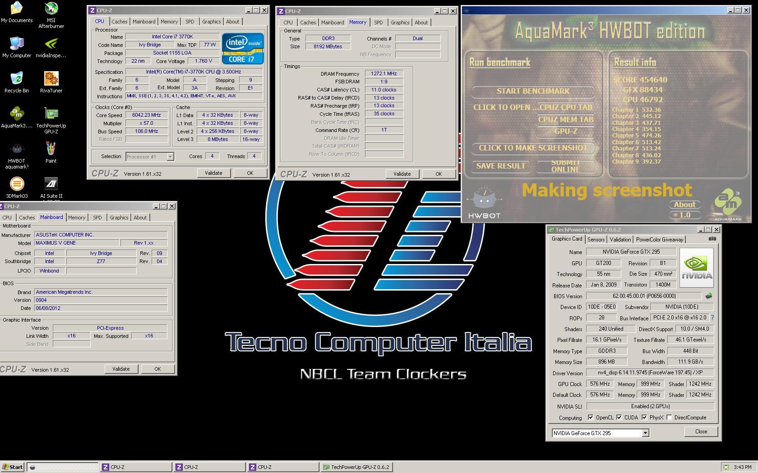Select TechPowerUp GPU-Z taskbar button
This screenshot has width=758, height=473.
pyautogui.click(x=357, y=467)
